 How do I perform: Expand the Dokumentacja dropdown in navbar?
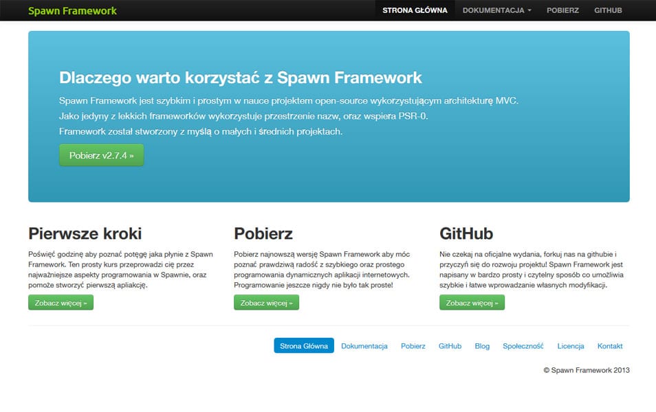[496, 10]
